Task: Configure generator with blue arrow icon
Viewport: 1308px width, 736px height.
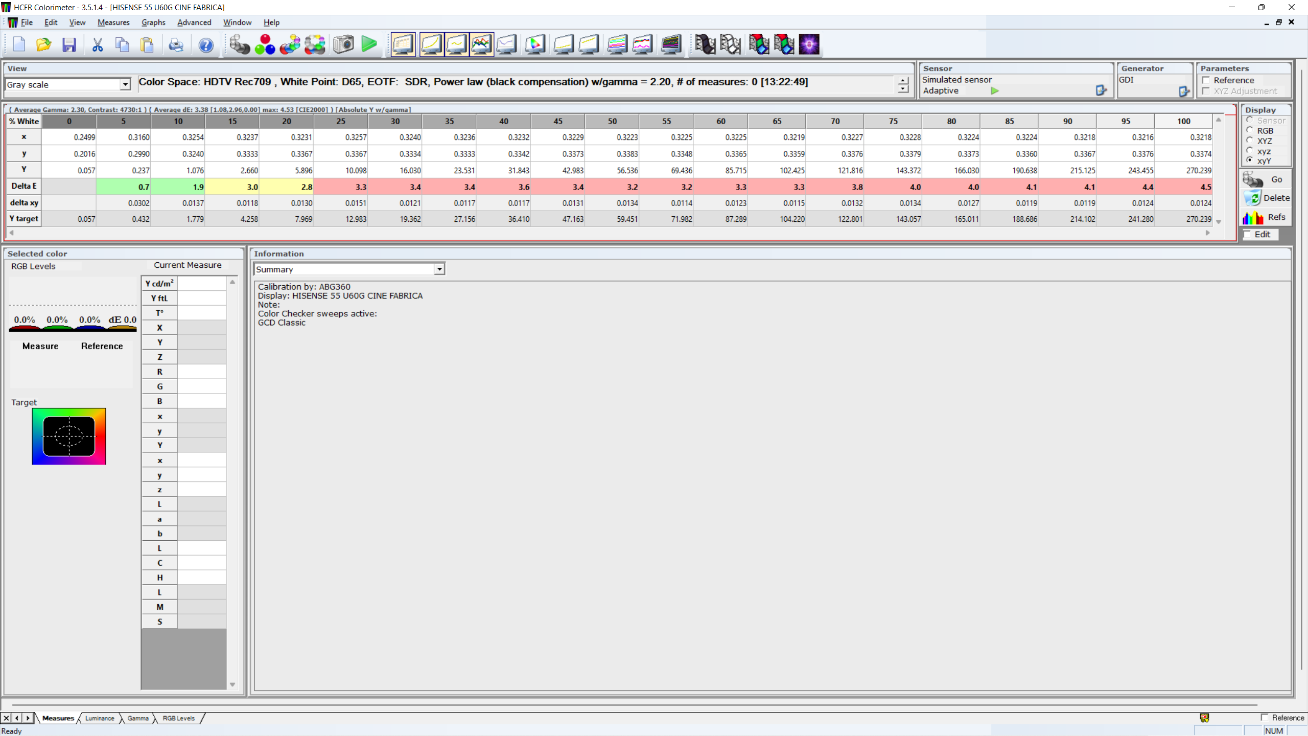Action: coord(1184,91)
